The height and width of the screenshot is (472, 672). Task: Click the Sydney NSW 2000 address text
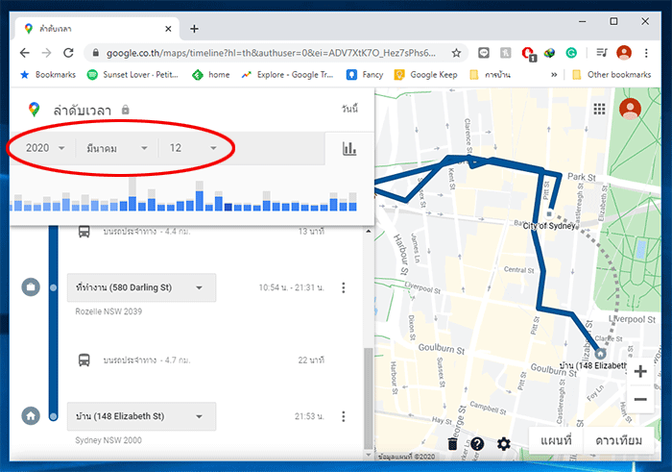(108, 440)
